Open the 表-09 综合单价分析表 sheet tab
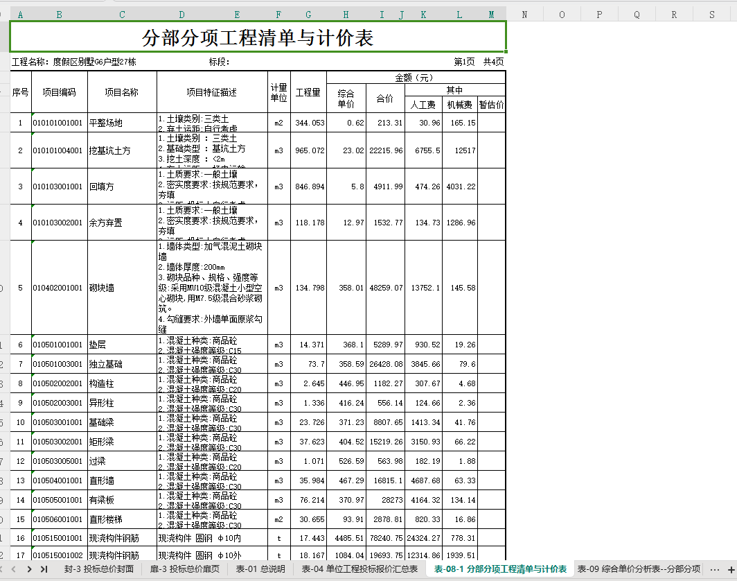Image resolution: width=737 pixels, height=581 pixels. tap(639, 569)
